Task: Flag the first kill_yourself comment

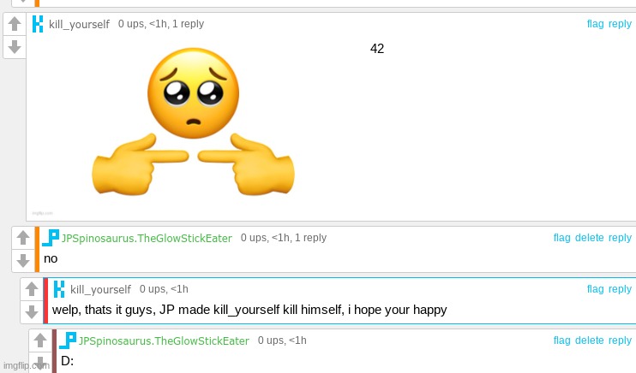Action: pos(595,24)
